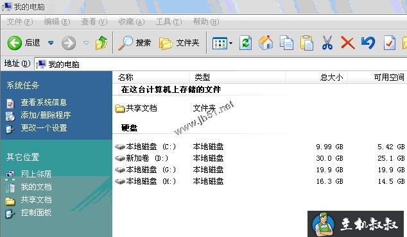Click the Properties checkmark sheet icon
This screenshot has width=407, height=237.
coord(390,43)
